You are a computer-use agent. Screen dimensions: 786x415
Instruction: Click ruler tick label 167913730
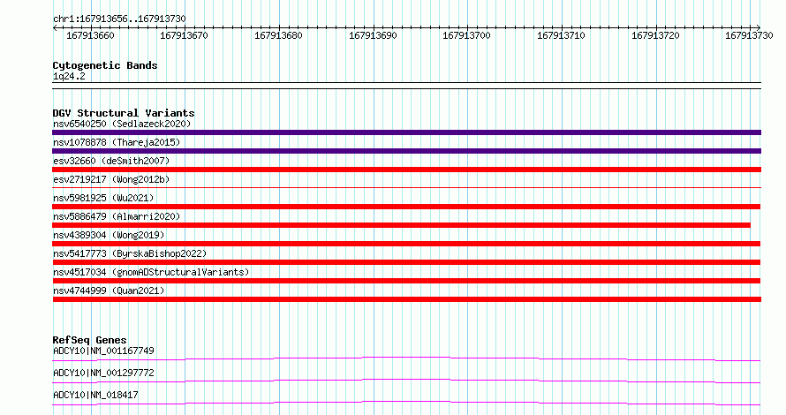pos(750,35)
